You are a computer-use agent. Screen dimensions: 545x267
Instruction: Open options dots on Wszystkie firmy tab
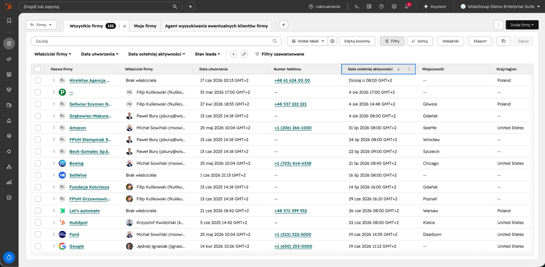click(x=119, y=26)
